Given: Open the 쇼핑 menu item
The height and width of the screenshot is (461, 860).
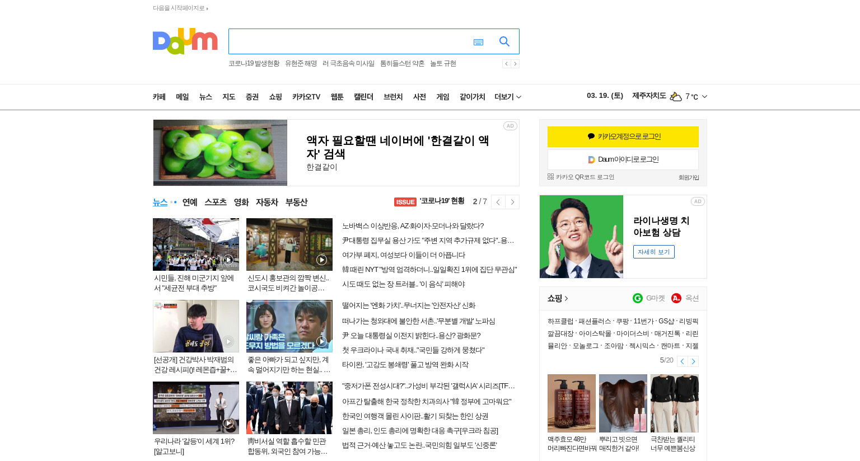Looking at the screenshot, I should click(x=275, y=97).
